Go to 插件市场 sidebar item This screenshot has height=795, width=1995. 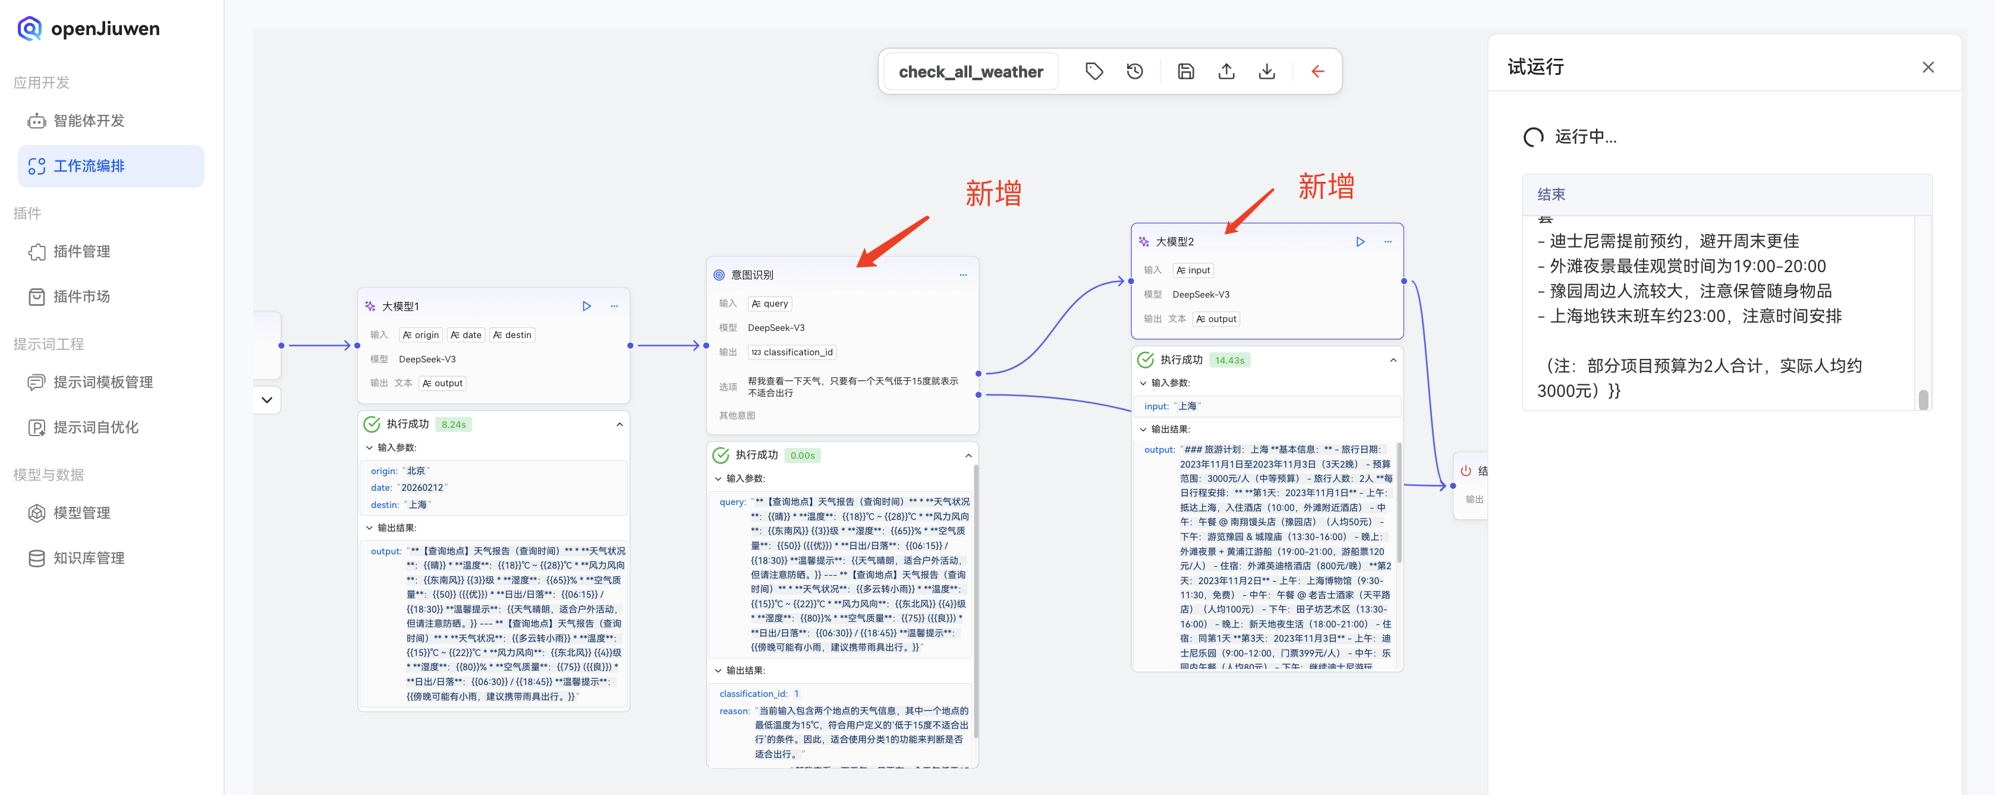[81, 296]
